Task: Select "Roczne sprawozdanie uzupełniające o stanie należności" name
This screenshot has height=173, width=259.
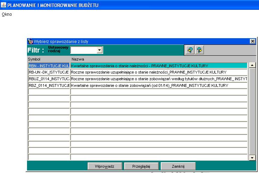Action: coord(159,72)
